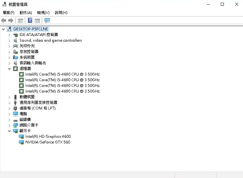The image size is (243, 178).
Task: Click the blue Help question mark icon
Action: point(30,20)
